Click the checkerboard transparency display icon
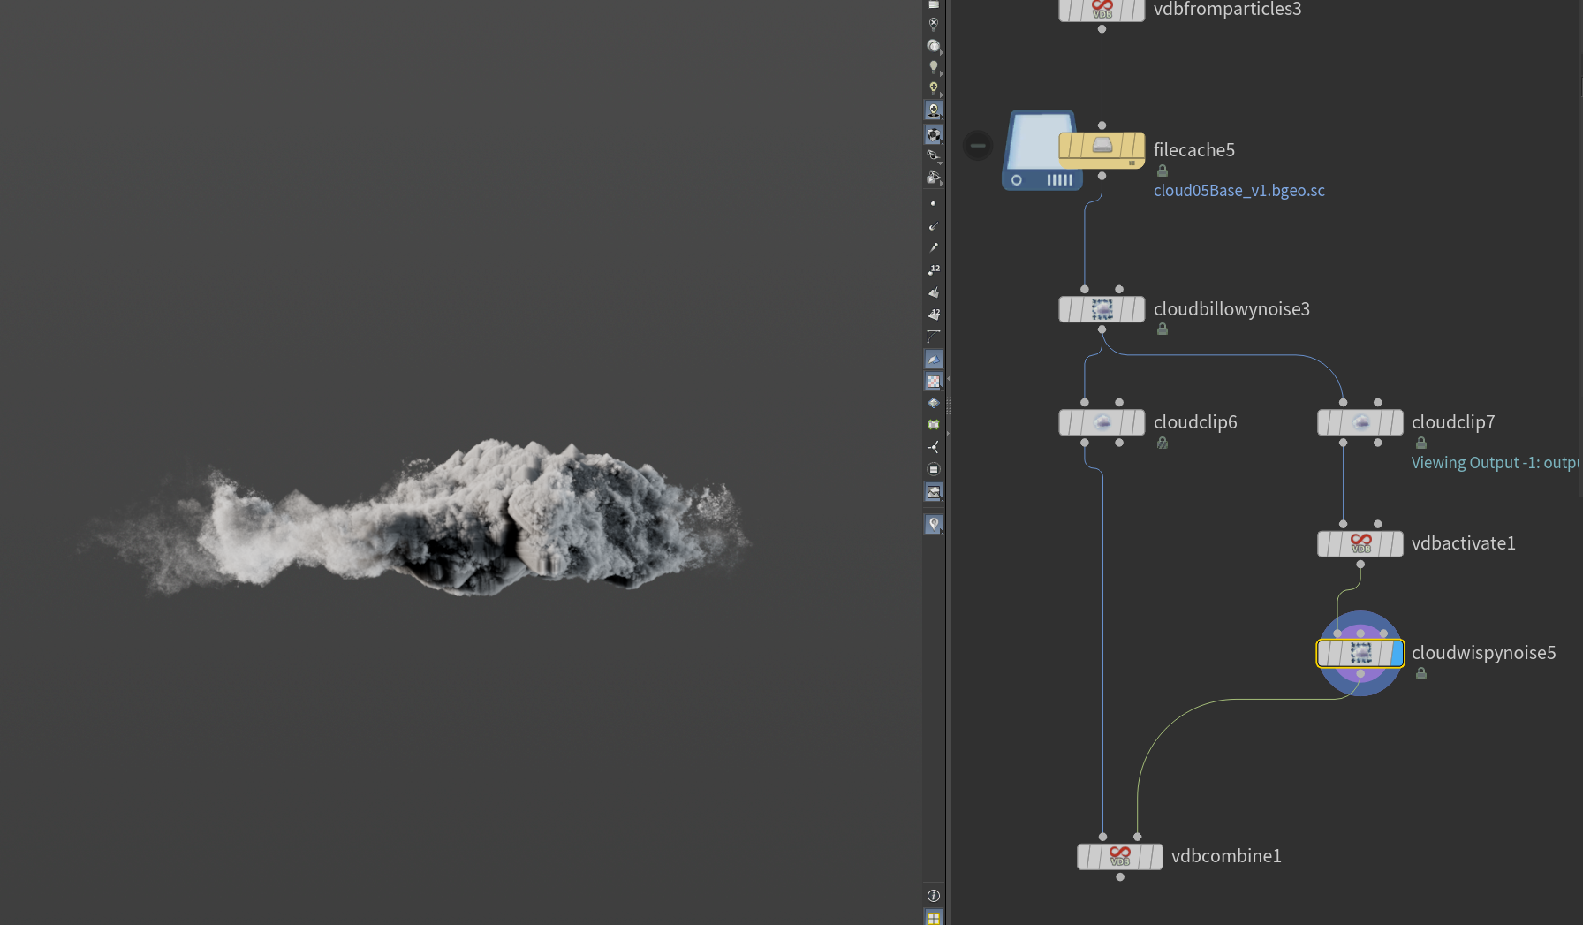 934,381
